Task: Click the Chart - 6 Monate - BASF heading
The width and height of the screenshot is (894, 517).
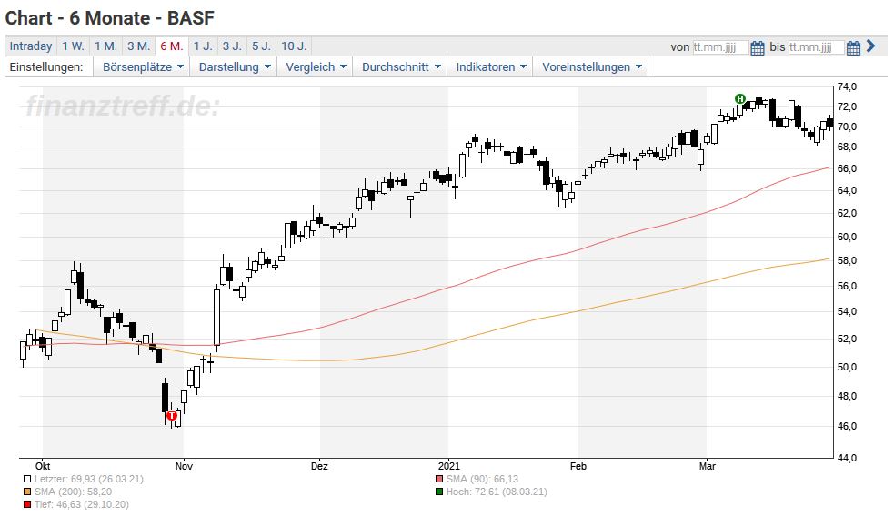Action: 109,17
